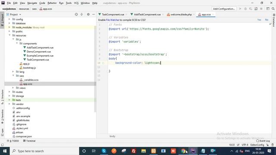Click the sass breadcrumb in navigation bar
This screenshot has width=276, height=155.
(x=34, y=9)
